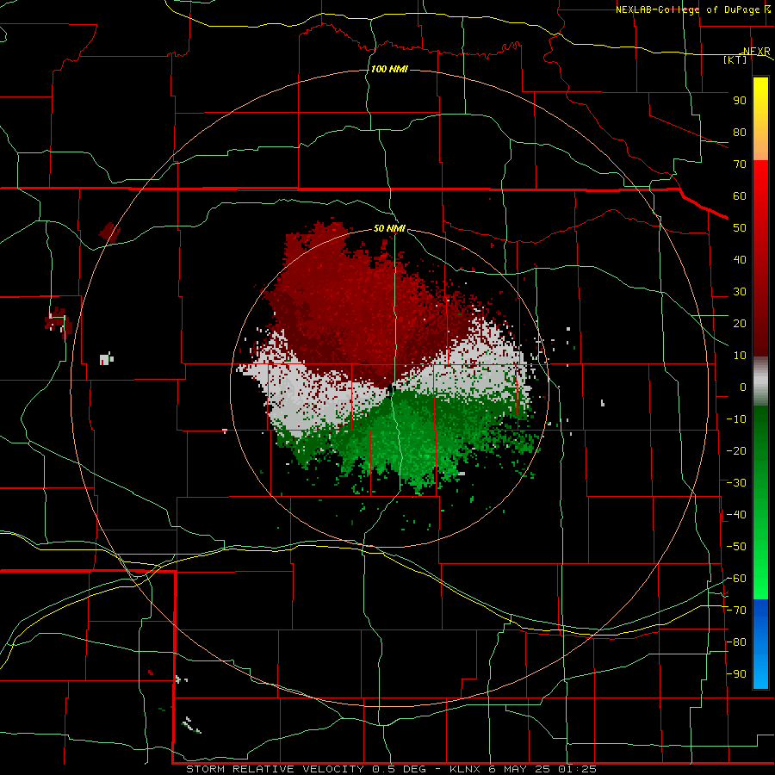775x775 pixels.
Task: Pick the dark red segment near 20 knots
Action: [760, 324]
